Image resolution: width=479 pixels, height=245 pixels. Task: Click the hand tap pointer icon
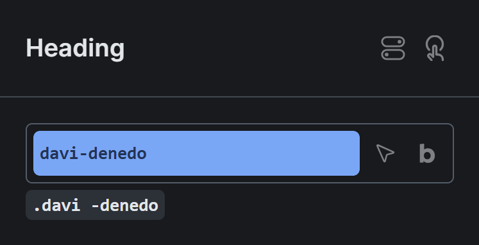pos(435,48)
